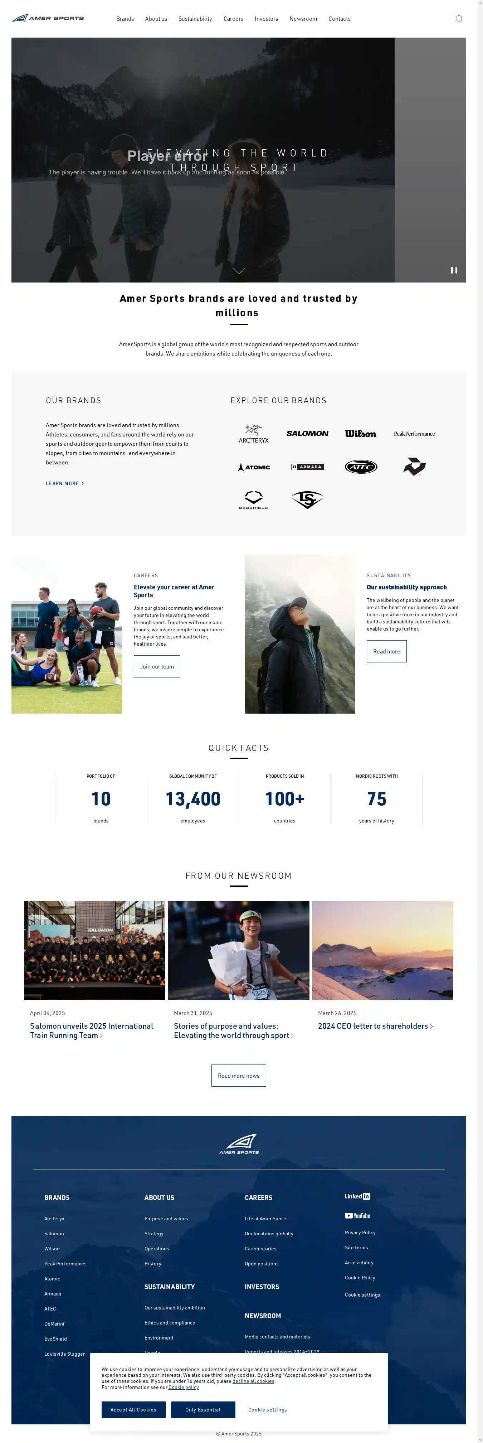The height and width of the screenshot is (1443, 483).
Task: Pause the hero video
Action: 454,270
